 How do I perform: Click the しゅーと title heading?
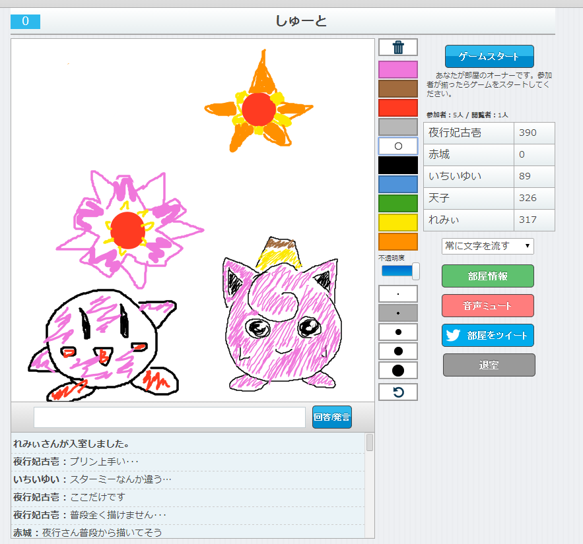click(301, 21)
